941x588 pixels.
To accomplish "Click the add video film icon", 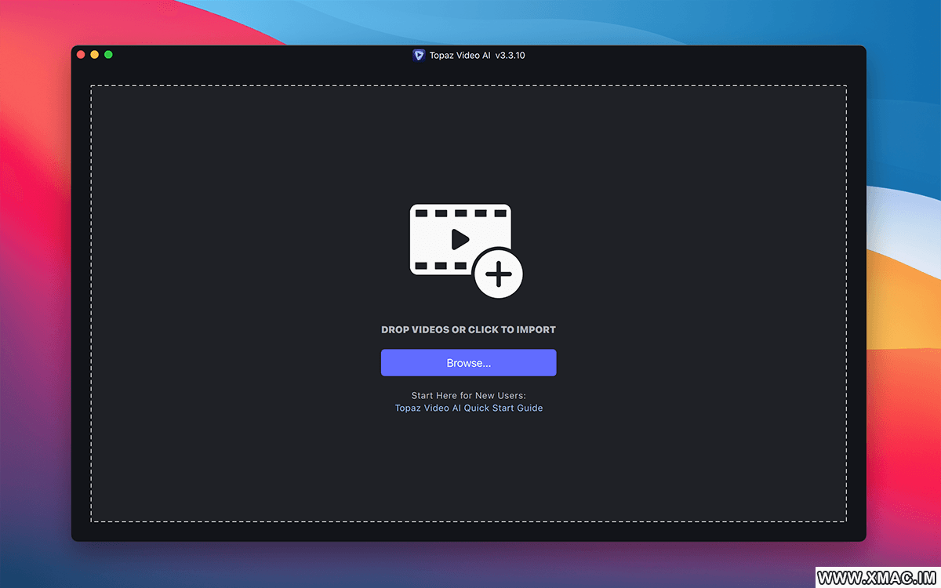I will (467, 251).
